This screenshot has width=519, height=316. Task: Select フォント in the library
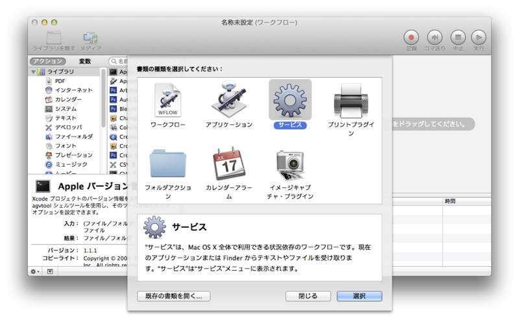(66, 145)
